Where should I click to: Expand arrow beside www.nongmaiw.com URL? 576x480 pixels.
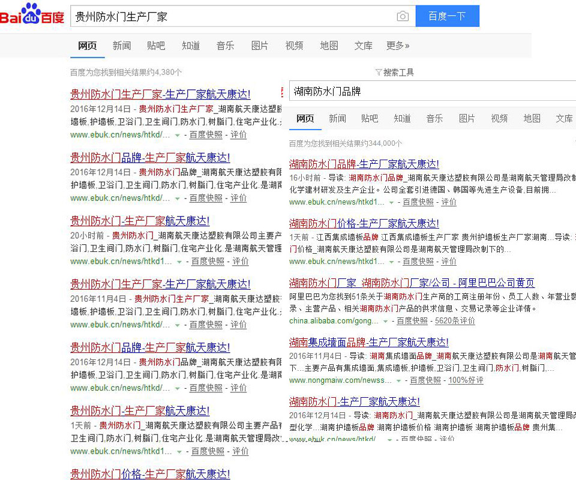[x=398, y=381]
